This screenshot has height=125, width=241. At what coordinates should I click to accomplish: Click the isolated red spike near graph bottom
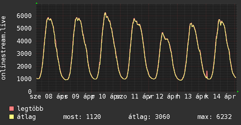click(207, 73)
